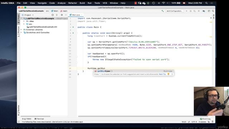Click Run with Coverage icon
Screen dimensions: 229x129
195,11
